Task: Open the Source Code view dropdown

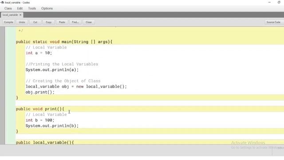Action: (274, 22)
